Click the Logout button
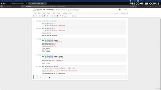Image resolution: width=161 pixels, height=90 pixels. pos(125,10)
